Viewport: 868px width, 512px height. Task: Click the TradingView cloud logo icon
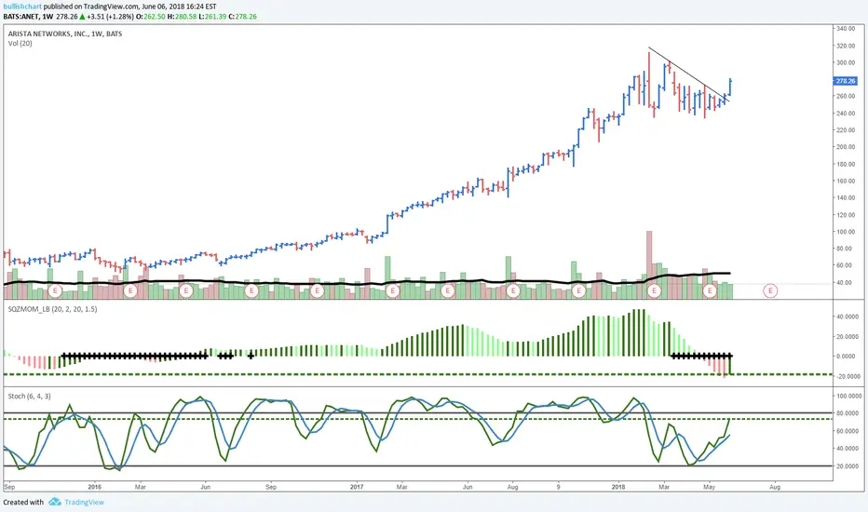pos(55,502)
